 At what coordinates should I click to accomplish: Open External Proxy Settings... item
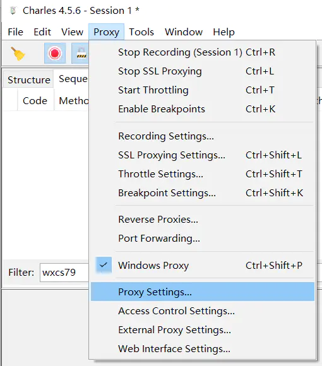pos(202,330)
